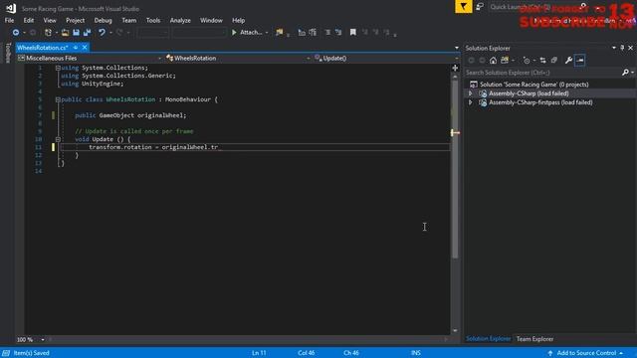Open the Debug menu

[103, 20]
